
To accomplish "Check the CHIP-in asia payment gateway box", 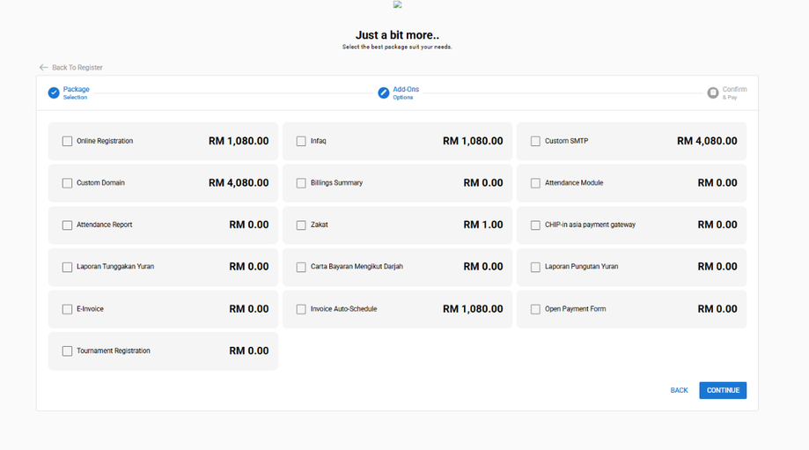I will pos(535,225).
